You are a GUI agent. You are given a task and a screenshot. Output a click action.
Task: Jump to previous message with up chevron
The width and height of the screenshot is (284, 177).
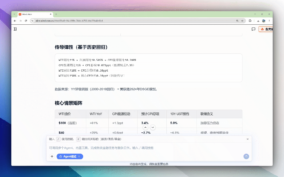[x=145, y=127]
